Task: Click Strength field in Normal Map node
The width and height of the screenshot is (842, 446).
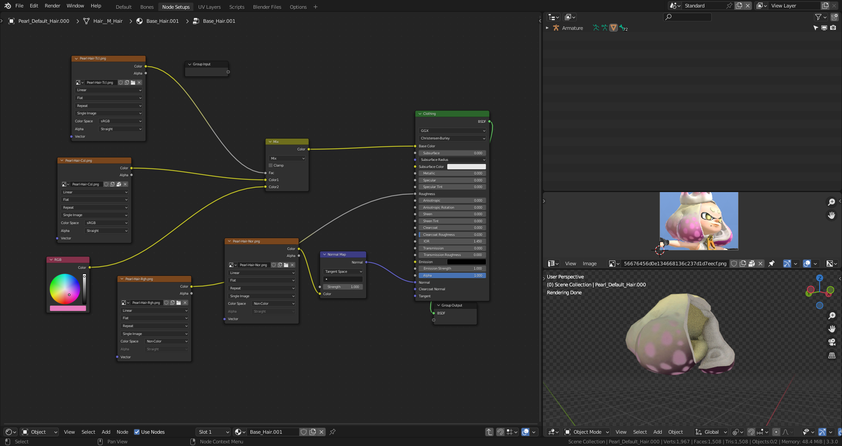Action: (x=343, y=287)
